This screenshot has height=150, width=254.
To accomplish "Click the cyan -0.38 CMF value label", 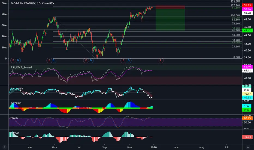I will (247, 98).
